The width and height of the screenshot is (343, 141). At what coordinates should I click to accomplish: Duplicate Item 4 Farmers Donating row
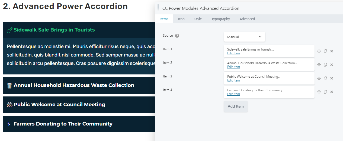tap(325, 92)
